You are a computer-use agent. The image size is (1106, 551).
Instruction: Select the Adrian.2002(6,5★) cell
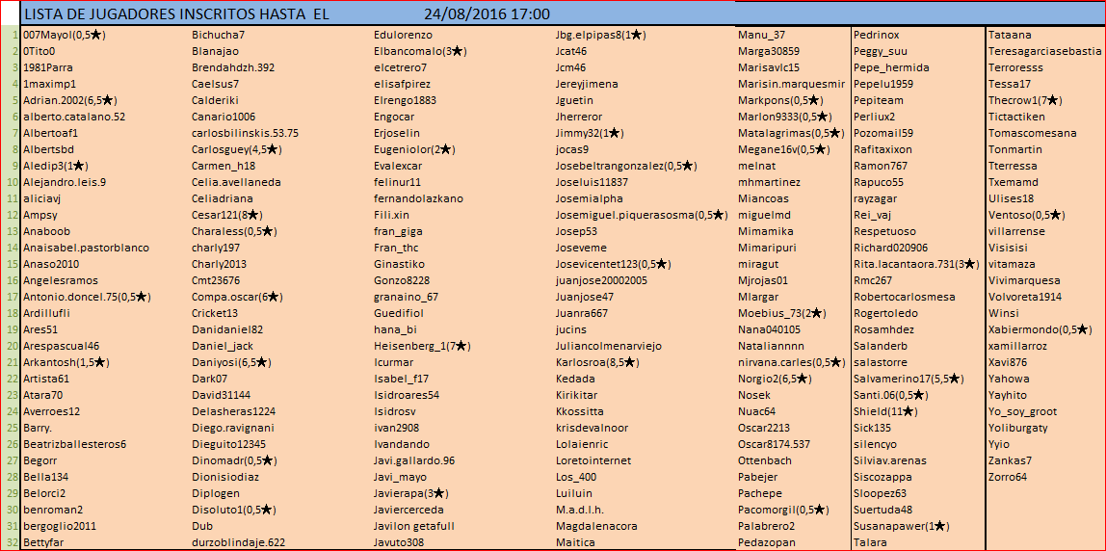pos(69,100)
